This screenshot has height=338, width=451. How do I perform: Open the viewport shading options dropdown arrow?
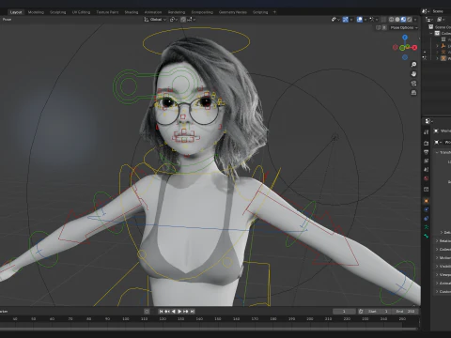click(415, 20)
